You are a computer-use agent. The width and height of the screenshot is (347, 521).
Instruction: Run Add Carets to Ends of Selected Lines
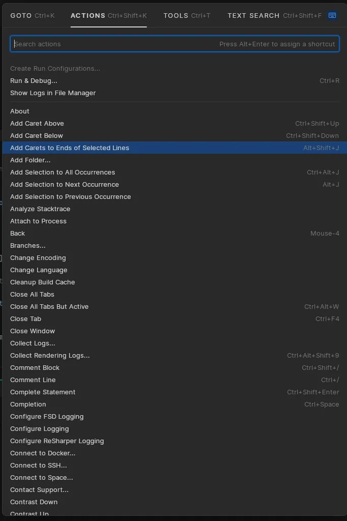click(x=70, y=148)
